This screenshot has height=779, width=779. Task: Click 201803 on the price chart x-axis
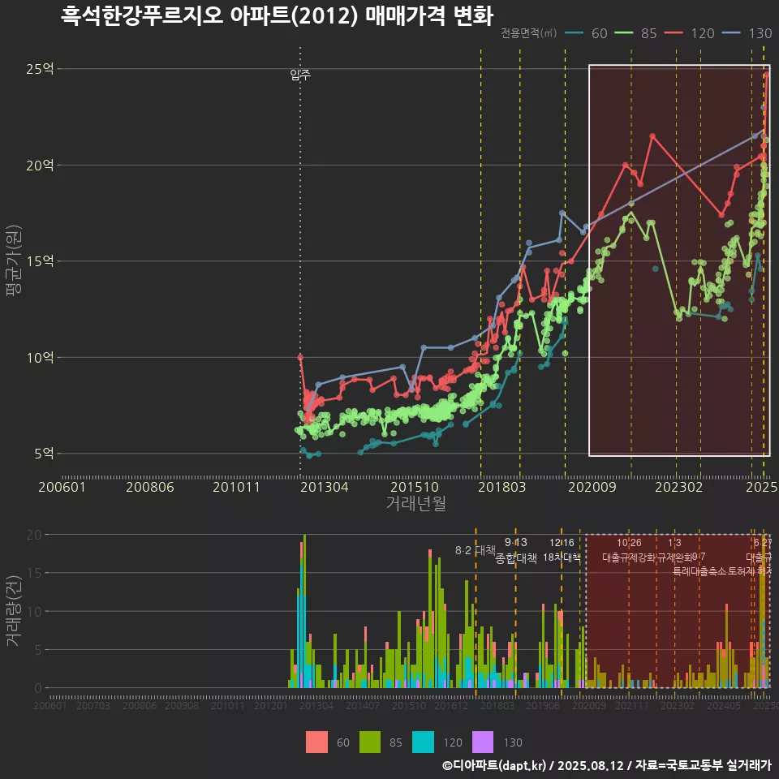pos(501,487)
